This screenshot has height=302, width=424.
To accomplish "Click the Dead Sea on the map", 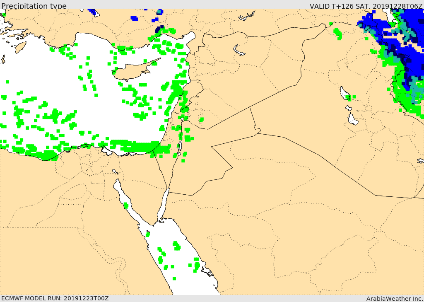I will [x=179, y=146].
